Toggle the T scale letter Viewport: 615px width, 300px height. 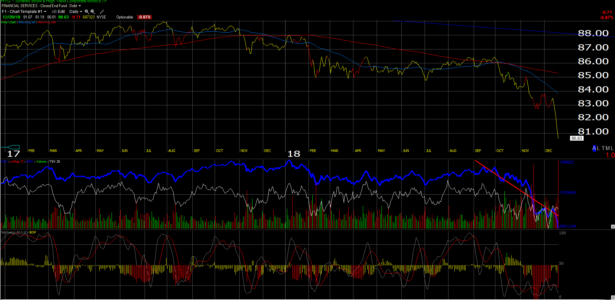(x=603, y=148)
